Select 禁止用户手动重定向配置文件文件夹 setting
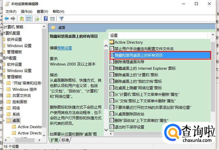Viewport: 219px width, 150px height. [142, 49]
